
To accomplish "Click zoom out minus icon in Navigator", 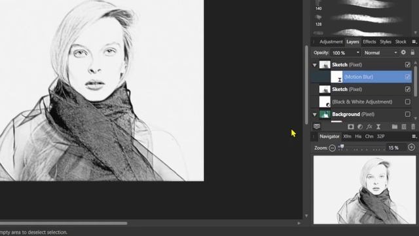I will [332, 147].
